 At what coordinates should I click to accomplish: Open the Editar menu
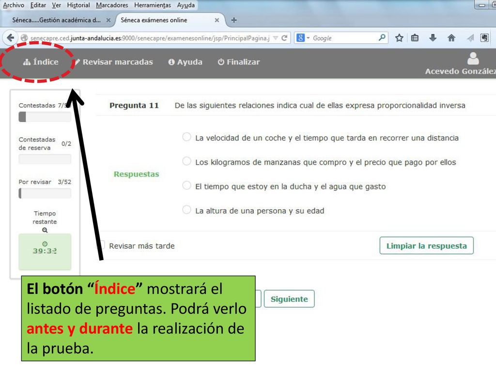click(38, 5)
